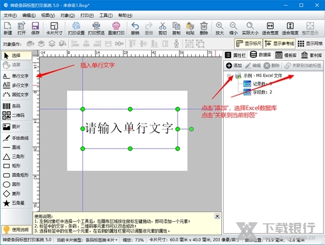The image size is (325, 245).
Task: Click the vertical distribute icon in 对象操作
Action: click(177, 44)
